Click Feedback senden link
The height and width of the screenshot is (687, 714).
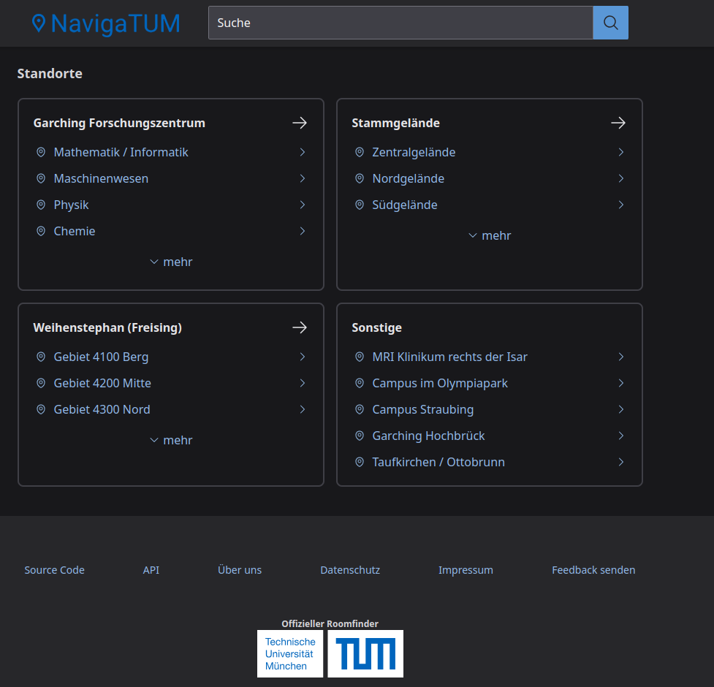coord(593,570)
